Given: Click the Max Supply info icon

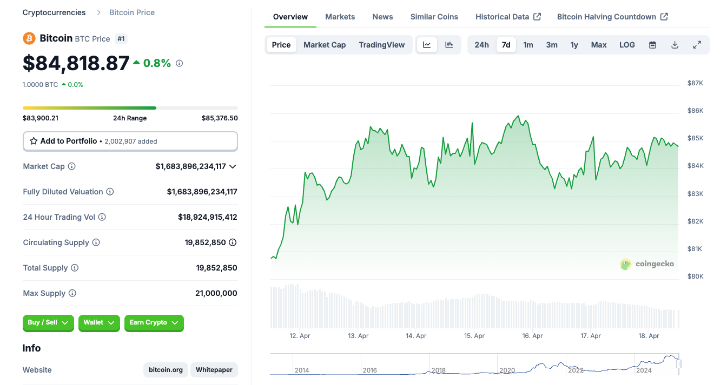Looking at the screenshot, I should 72,293.
